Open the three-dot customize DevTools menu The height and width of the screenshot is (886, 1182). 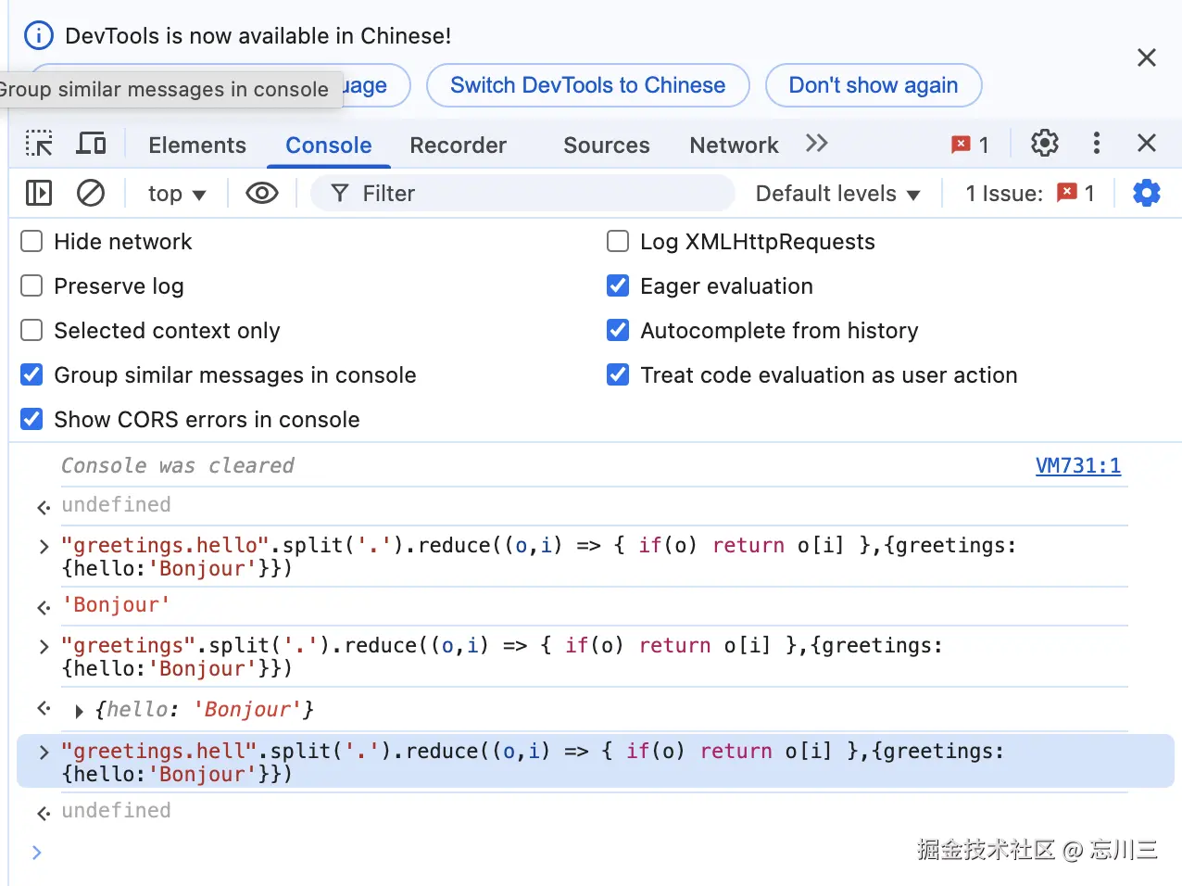[x=1097, y=143]
